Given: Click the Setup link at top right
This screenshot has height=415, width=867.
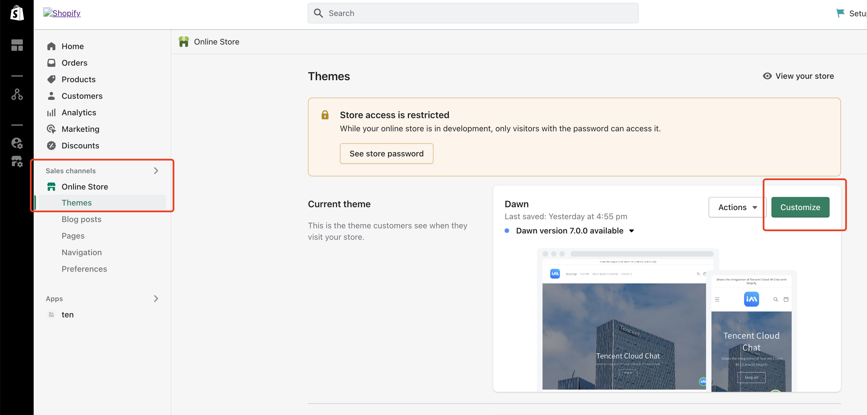Looking at the screenshot, I should pos(858,13).
